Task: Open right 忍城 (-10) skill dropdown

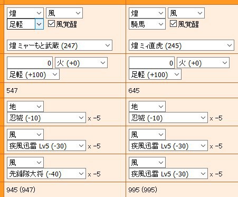Action: (x=168, y=118)
